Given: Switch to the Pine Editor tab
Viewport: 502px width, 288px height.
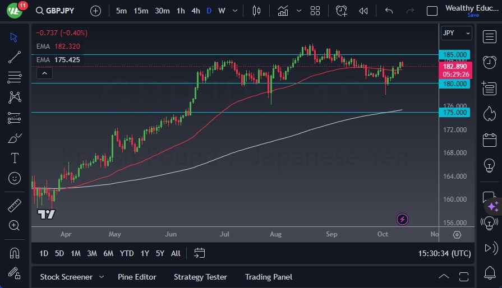Looking at the screenshot, I should click(137, 277).
